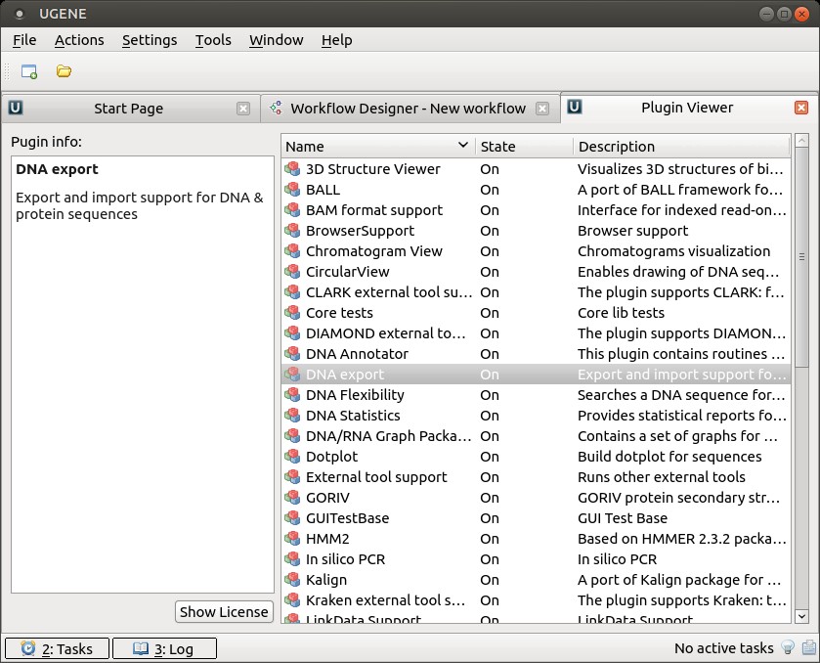Viewport: 820px width, 663px height.
Task: Select the DNA/RNA Graph Package row
Action: 536,436
